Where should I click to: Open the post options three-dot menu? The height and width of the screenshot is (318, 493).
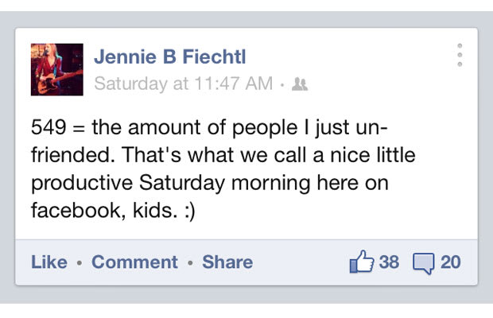coord(460,55)
